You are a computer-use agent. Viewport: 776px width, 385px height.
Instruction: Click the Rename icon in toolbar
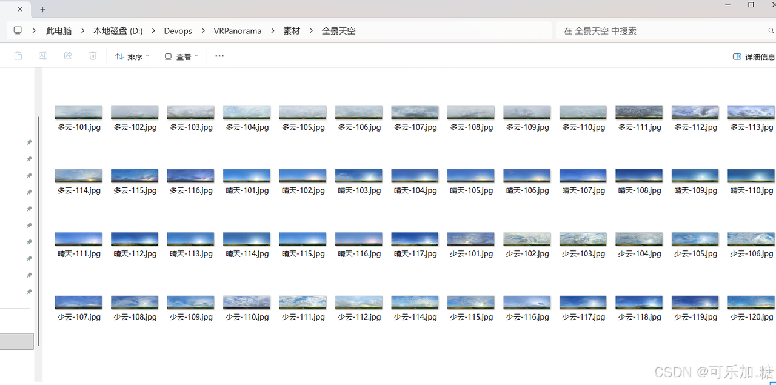click(x=43, y=56)
